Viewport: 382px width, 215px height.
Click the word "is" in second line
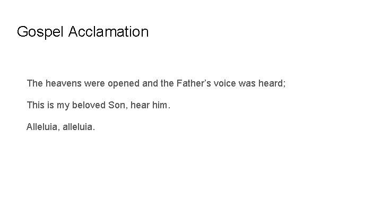click(51, 105)
